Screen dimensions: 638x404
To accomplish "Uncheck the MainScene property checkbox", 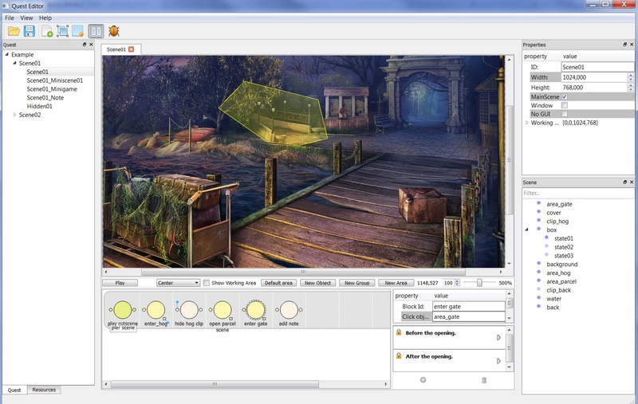I will 565,96.
